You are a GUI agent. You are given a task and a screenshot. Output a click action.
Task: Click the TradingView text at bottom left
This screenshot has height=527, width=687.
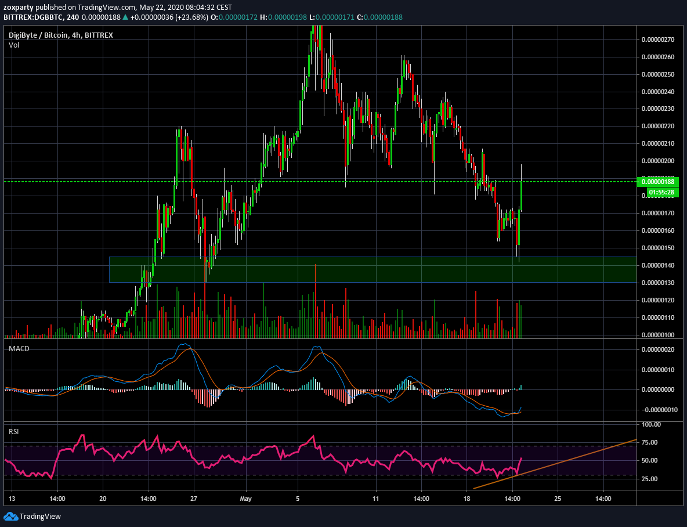40,517
